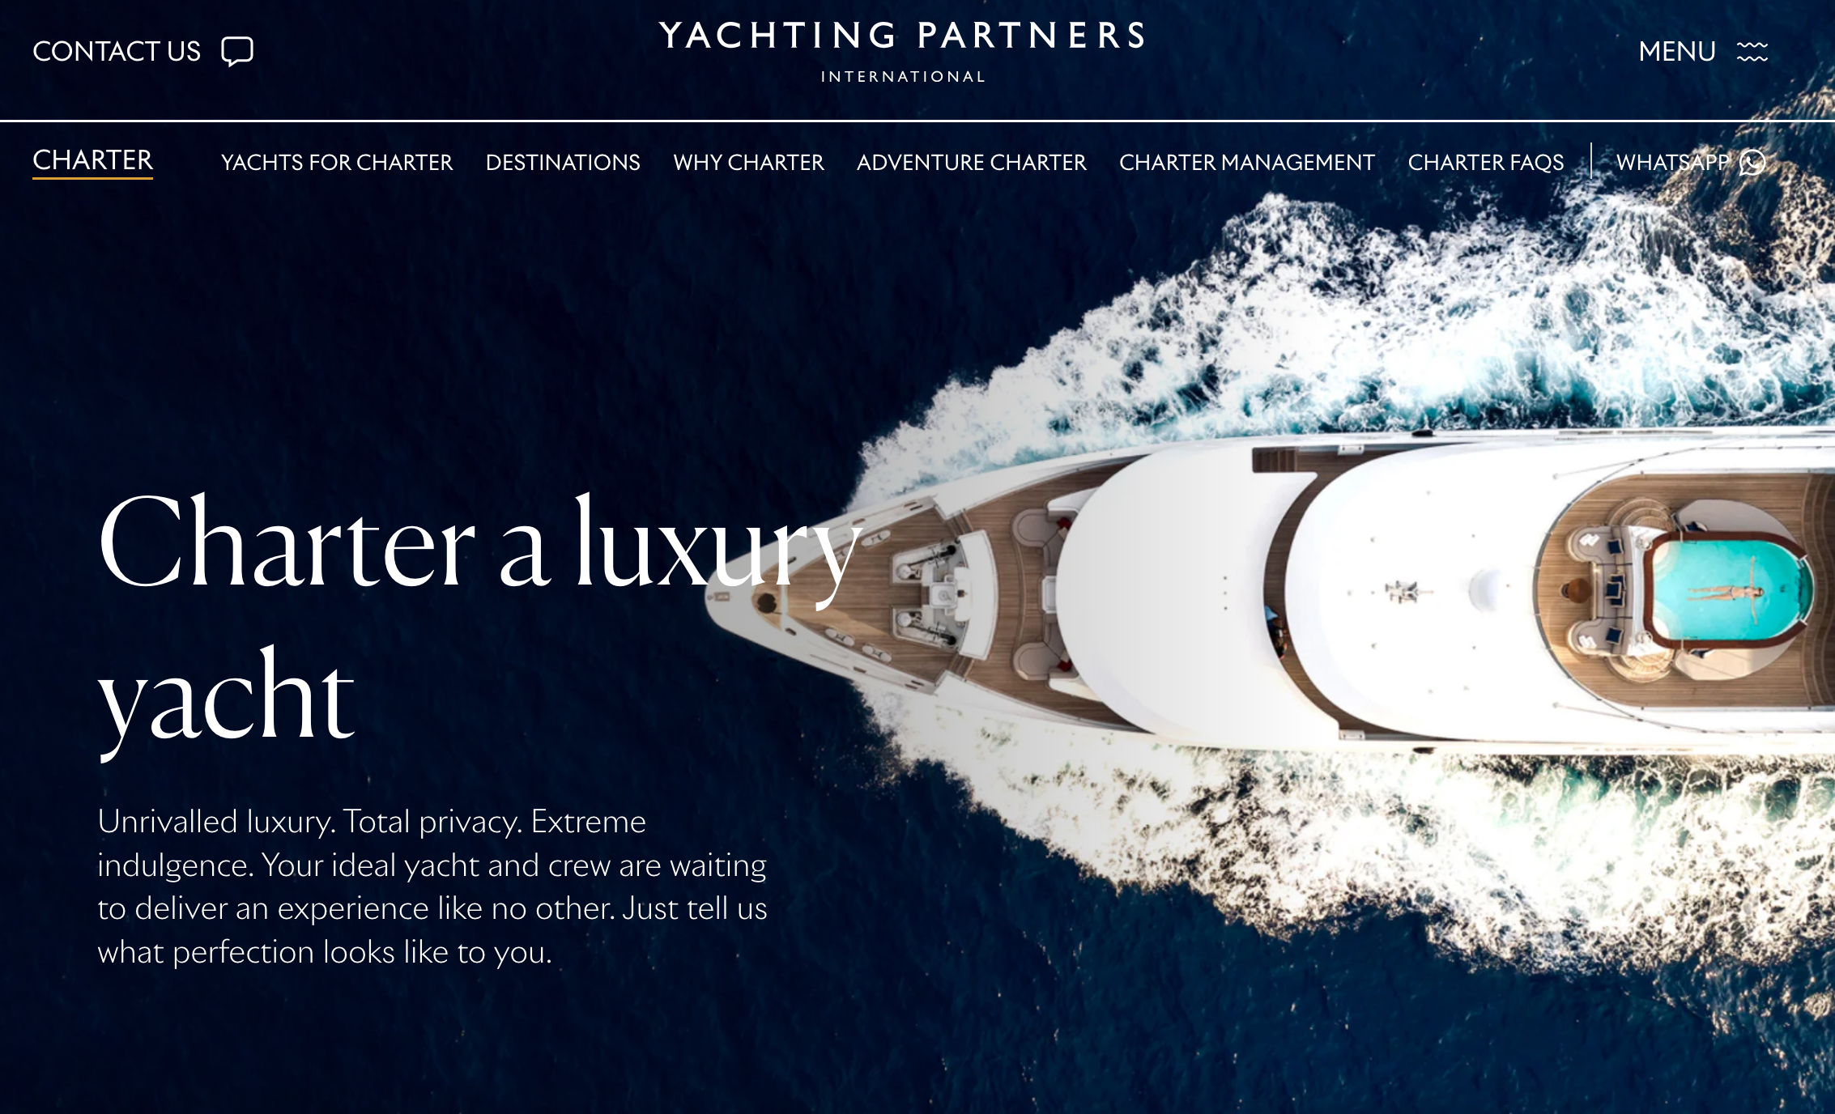Open the wavy lines menu icon
The height and width of the screenshot is (1114, 1835).
tap(1752, 52)
